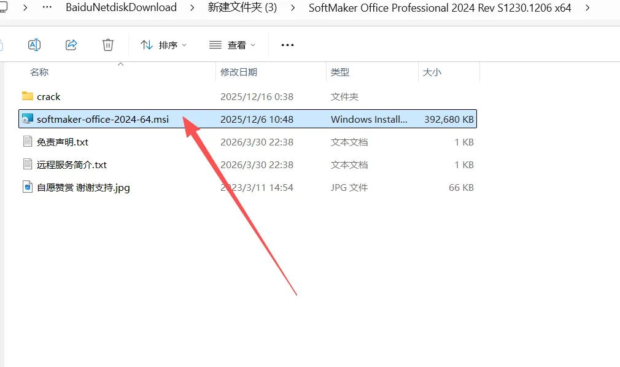Click the 66 KB size cell
The width and height of the screenshot is (620, 367).
tap(461, 187)
